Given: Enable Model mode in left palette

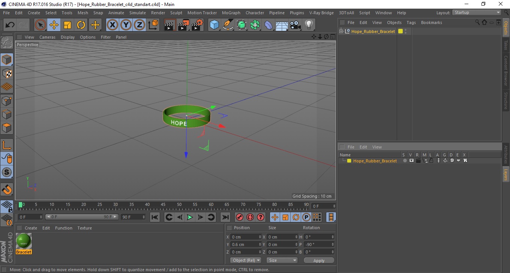Looking at the screenshot, I should 7,59.
